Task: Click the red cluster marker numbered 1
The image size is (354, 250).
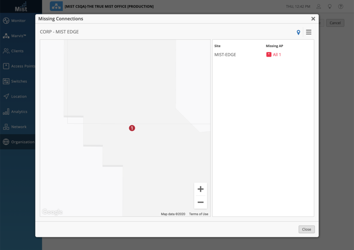Action: (x=132, y=128)
